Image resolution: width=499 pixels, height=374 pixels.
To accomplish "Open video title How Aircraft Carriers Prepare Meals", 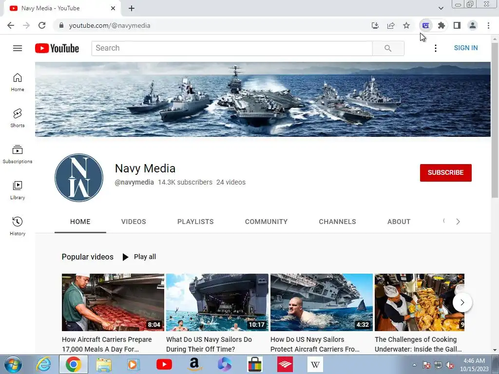I will (107, 344).
